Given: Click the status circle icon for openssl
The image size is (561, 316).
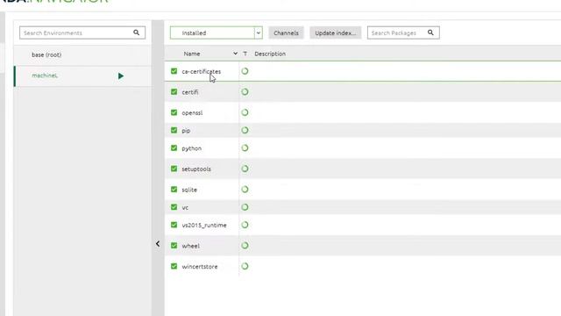Looking at the screenshot, I should coord(245,112).
